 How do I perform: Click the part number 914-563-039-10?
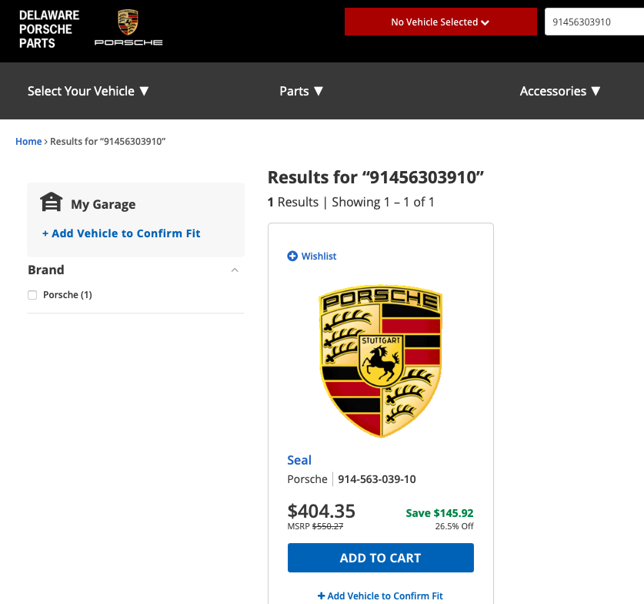[376, 479]
